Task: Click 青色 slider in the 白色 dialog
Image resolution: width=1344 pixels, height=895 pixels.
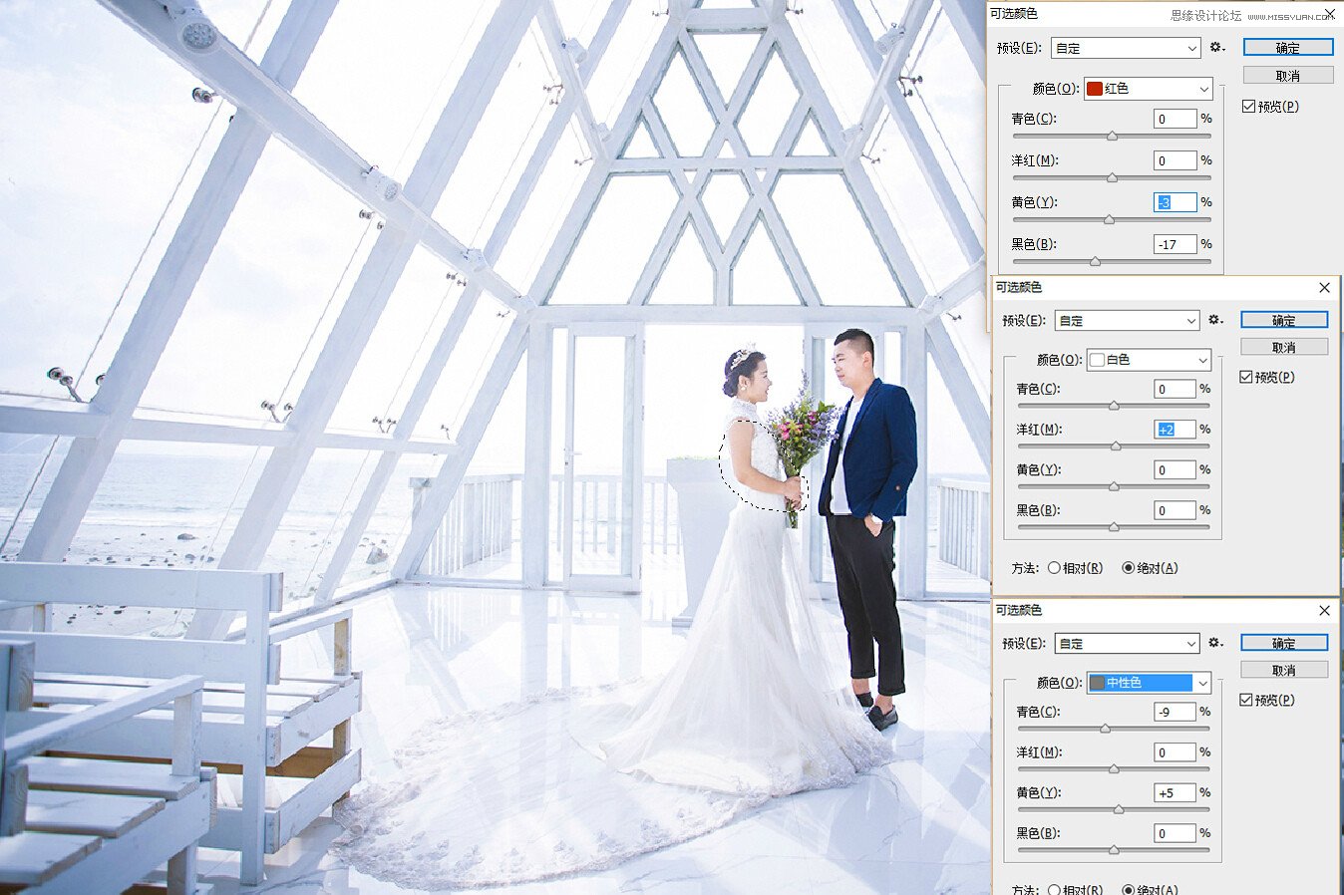Action: (x=1114, y=406)
